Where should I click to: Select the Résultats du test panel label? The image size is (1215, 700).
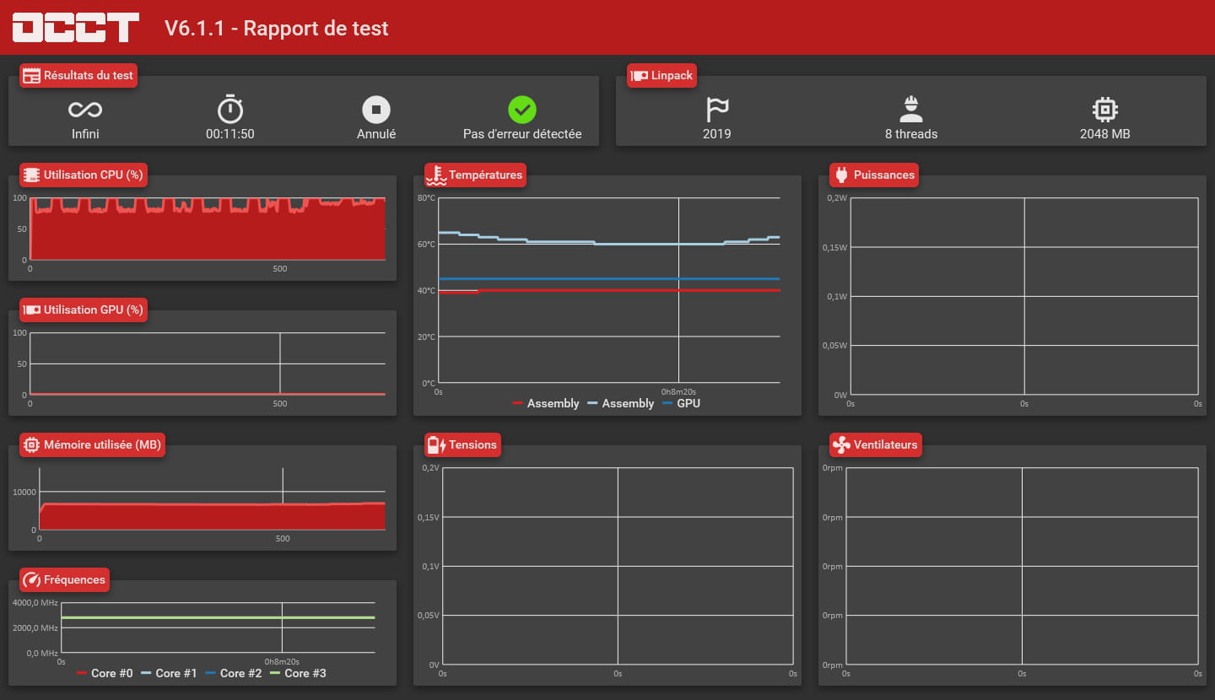[78, 75]
